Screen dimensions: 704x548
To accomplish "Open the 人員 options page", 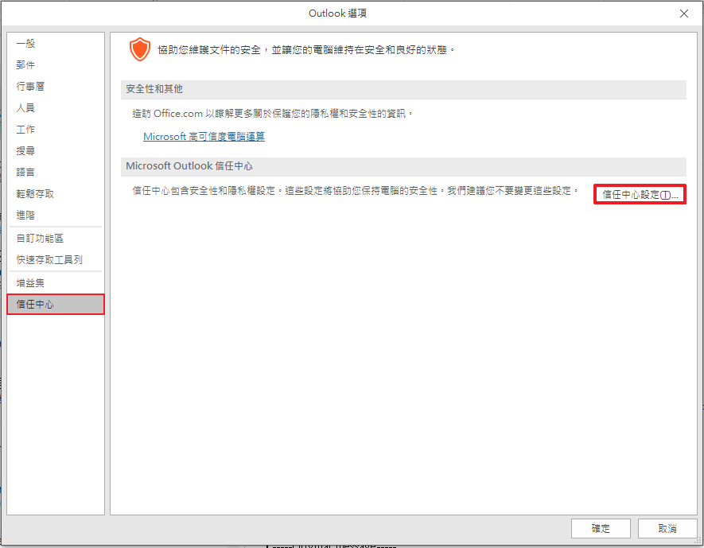I will tap(25, 107).
